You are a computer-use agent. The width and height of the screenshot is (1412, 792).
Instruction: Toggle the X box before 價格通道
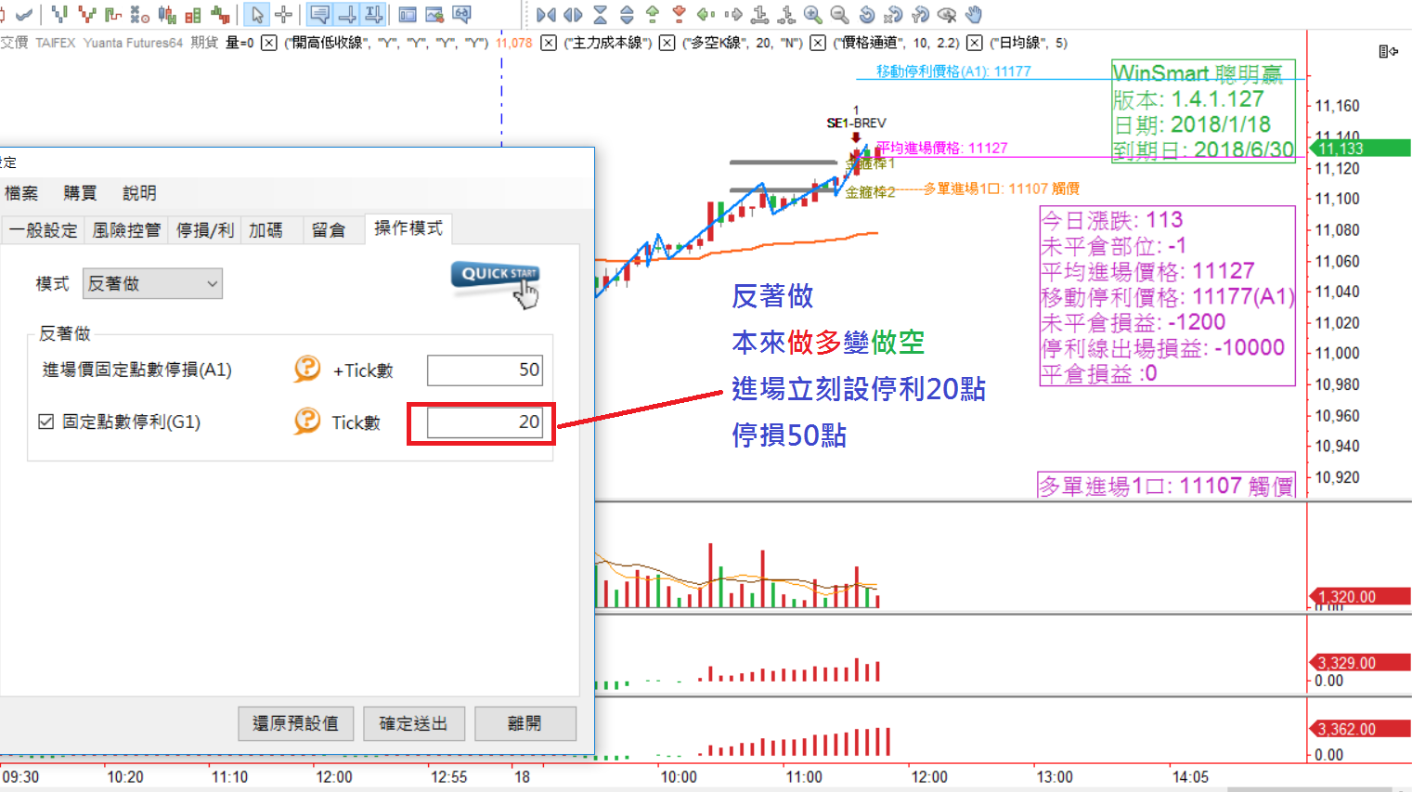click(818, 43)
